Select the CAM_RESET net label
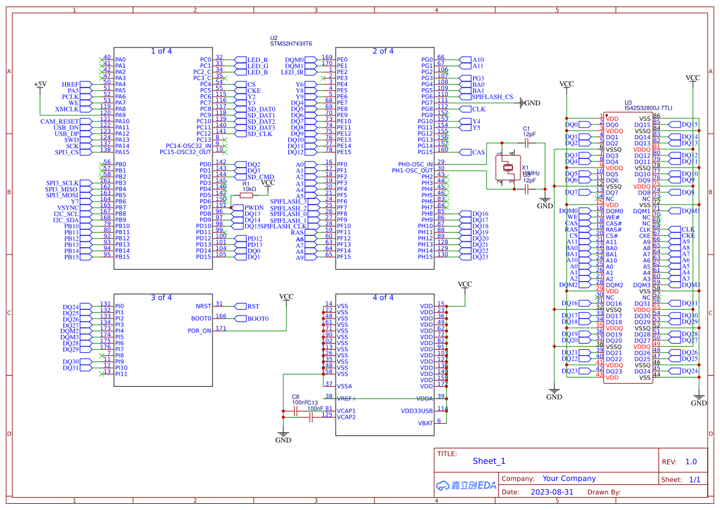 pos(60,121)
